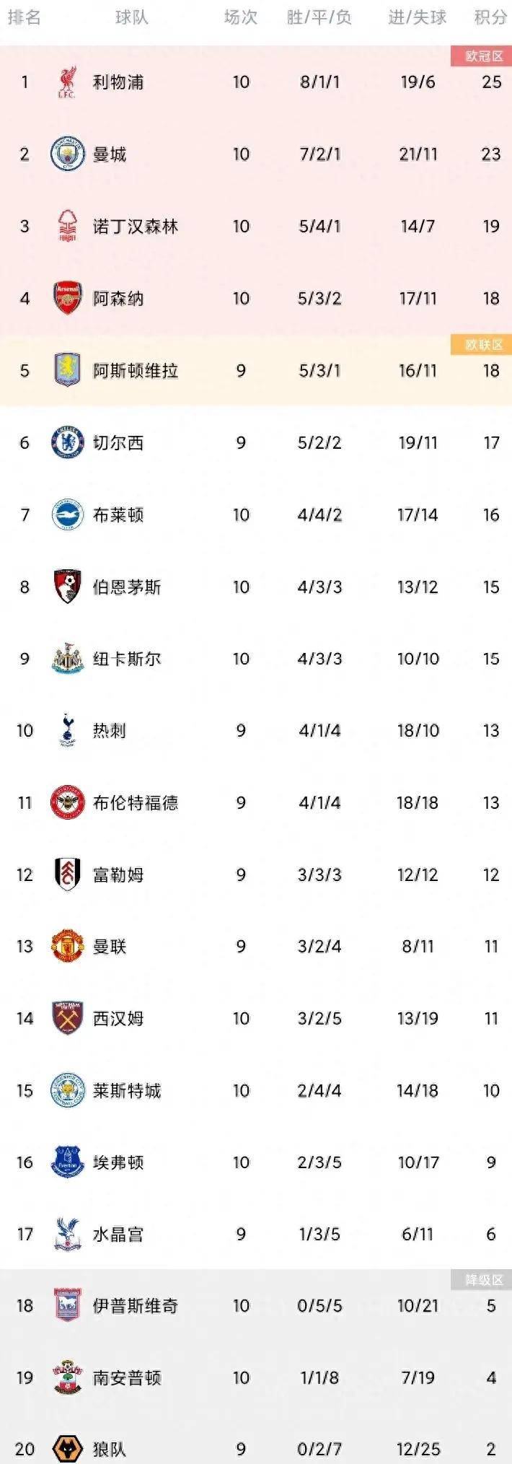Click the Tottenham Hotspur cockerel logo

point(68,730)
